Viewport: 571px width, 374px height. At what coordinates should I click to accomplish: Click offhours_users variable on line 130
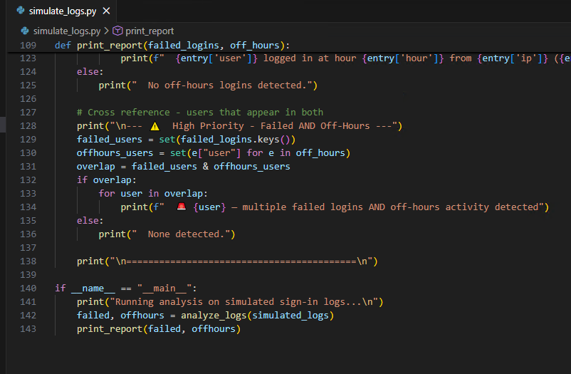115,152
